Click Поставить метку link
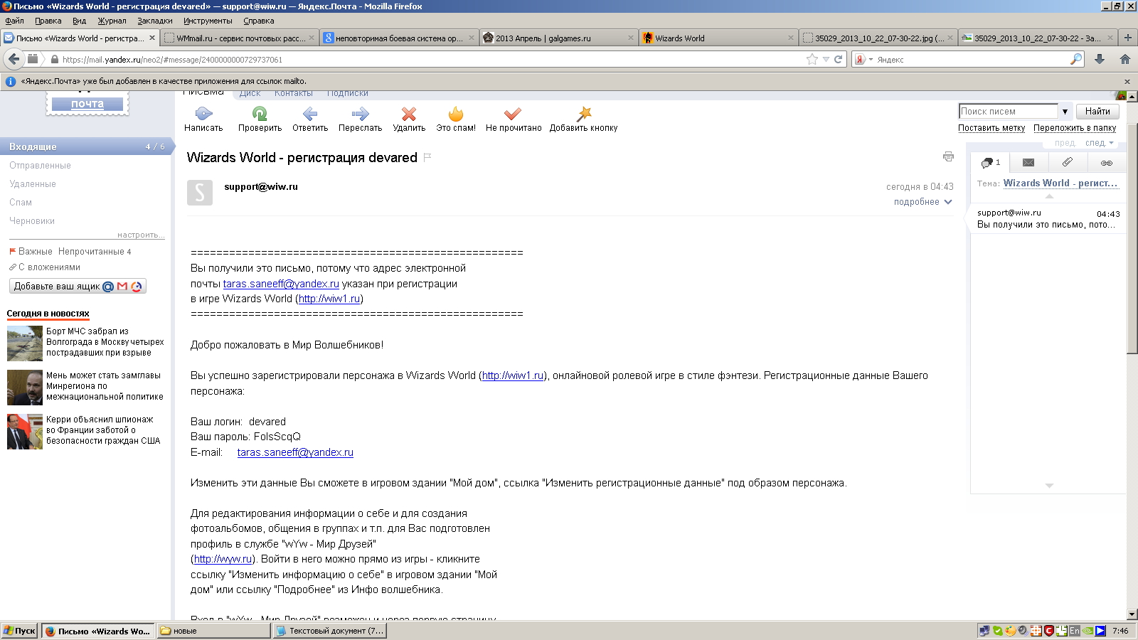Image resolution: width=1138 pixels, height=640 pixels. [991, 128]
